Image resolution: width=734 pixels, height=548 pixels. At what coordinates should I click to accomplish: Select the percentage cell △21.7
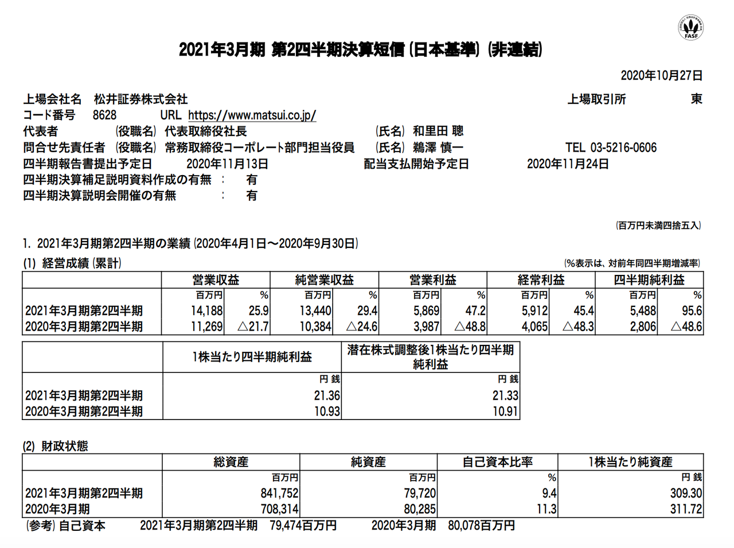253,327
